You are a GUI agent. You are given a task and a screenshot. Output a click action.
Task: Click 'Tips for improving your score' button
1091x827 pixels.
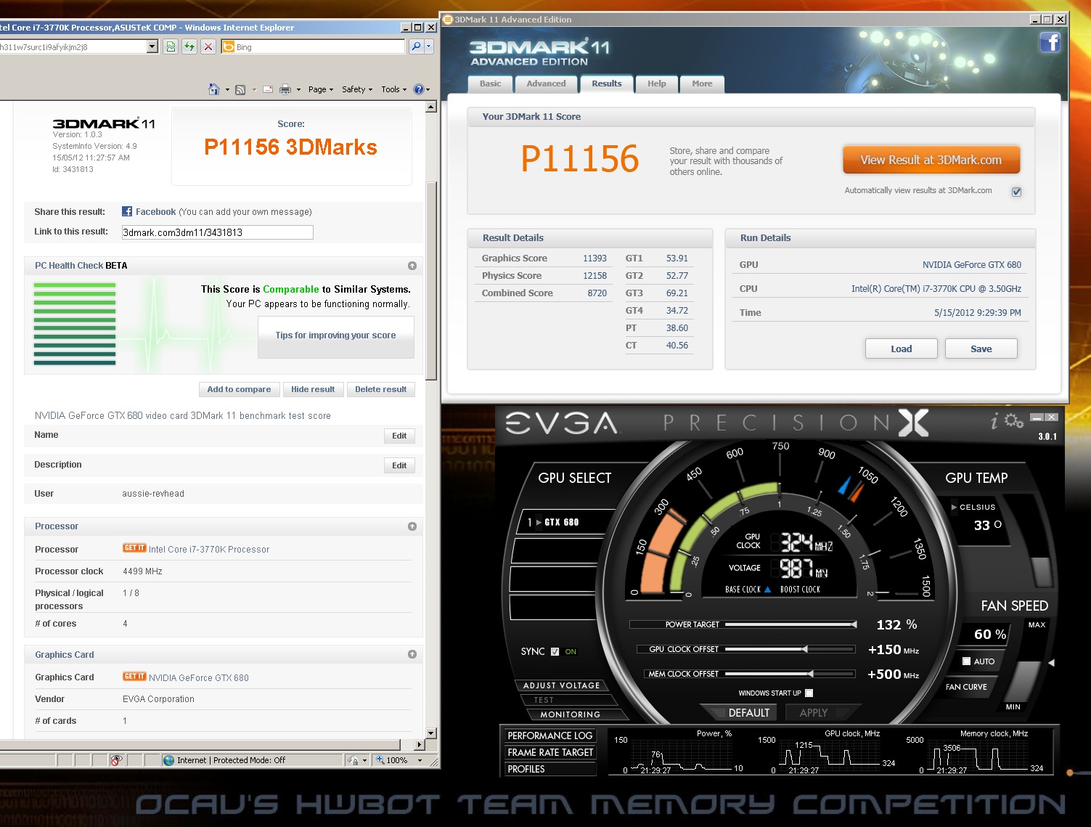(335, 335)
